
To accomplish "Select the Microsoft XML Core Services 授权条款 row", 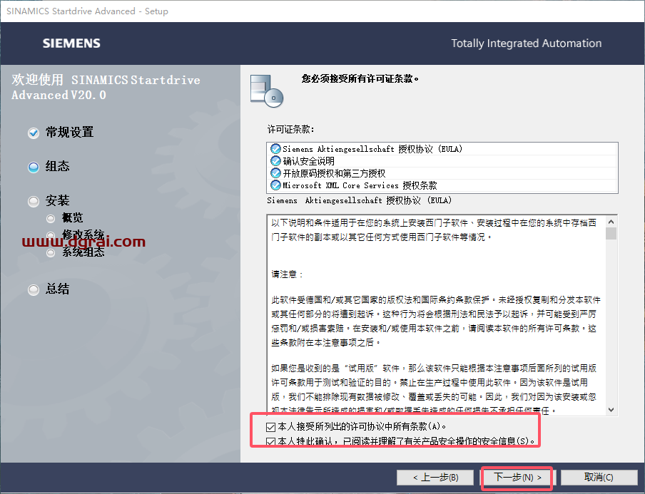I will pos(442,185).
